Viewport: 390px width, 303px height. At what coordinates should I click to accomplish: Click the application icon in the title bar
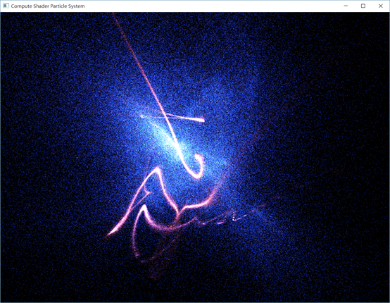click(6, 6)
